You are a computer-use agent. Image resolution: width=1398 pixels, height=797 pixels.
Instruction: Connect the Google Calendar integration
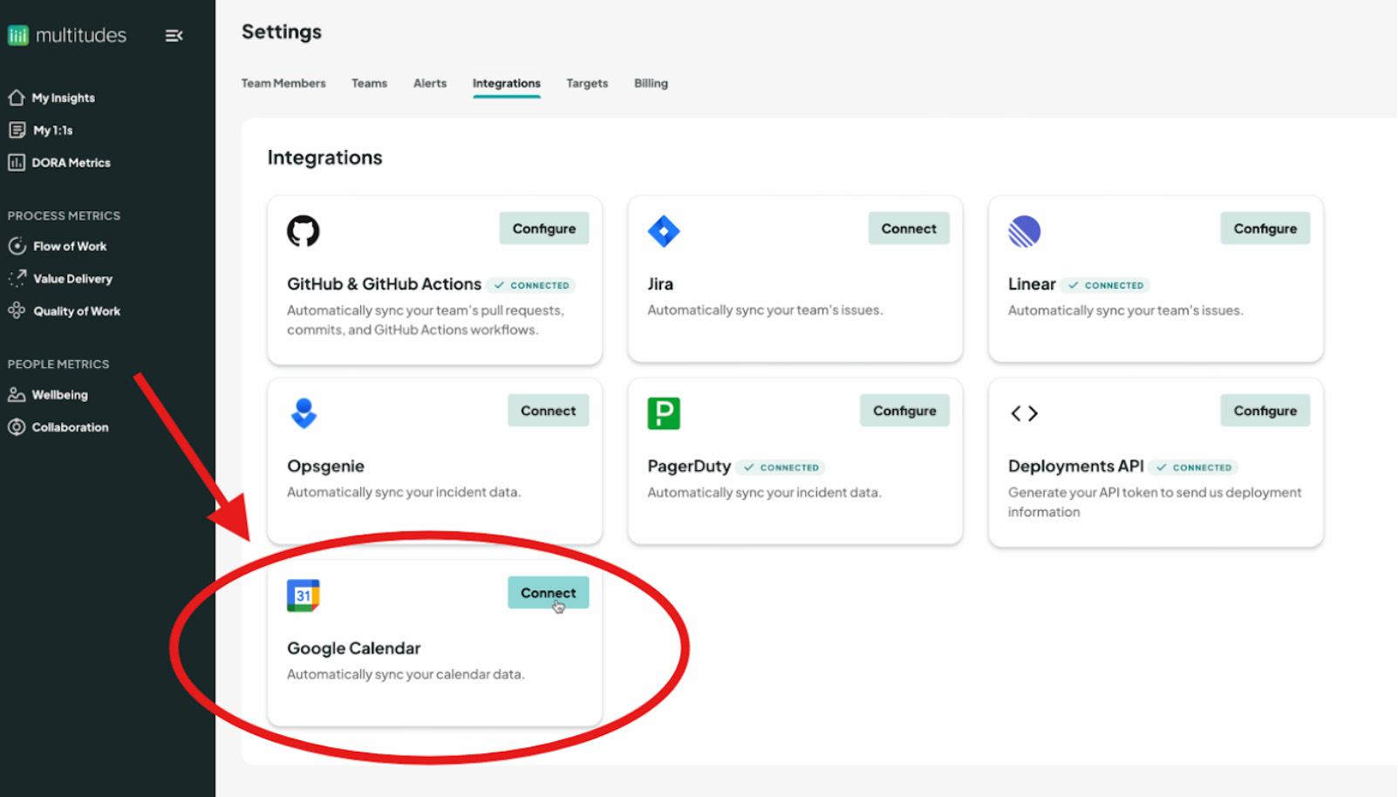[548, 593]
